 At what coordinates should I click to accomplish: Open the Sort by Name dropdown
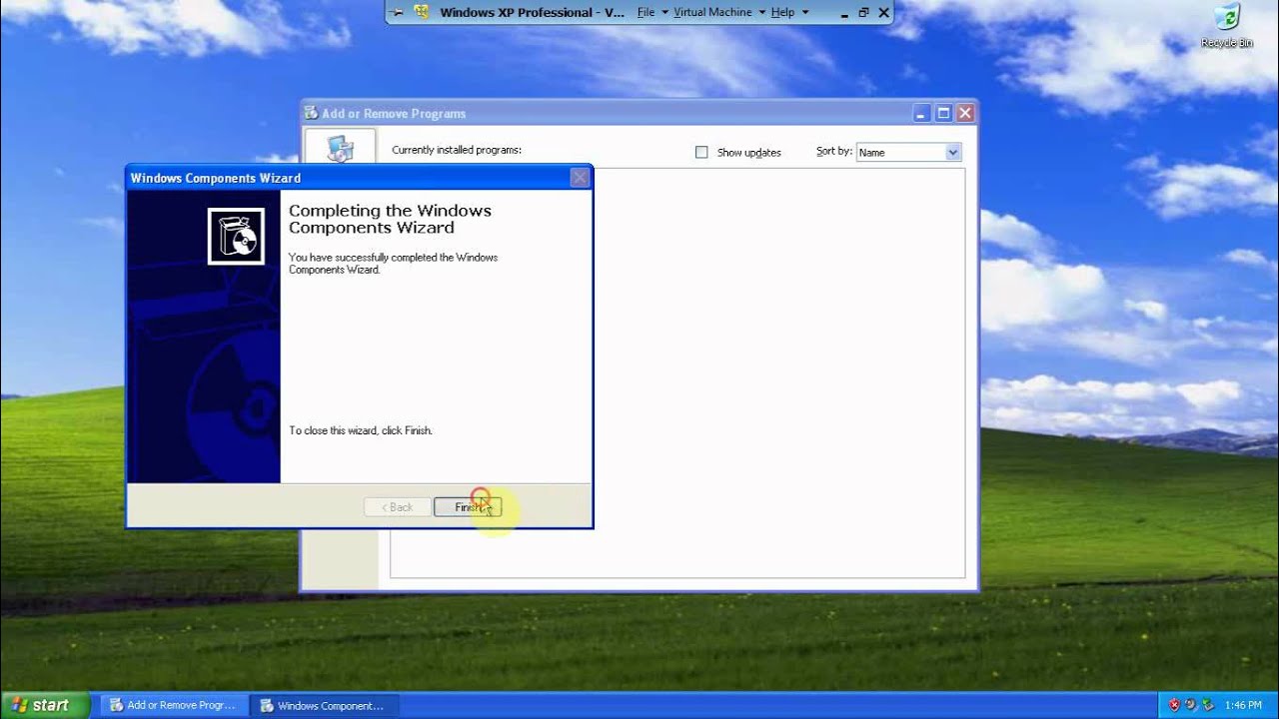tap(953, 152)
